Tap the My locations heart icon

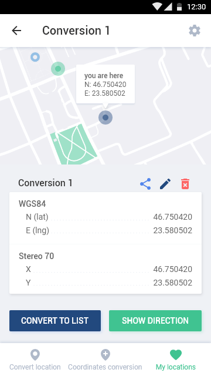tap(176, 355)
